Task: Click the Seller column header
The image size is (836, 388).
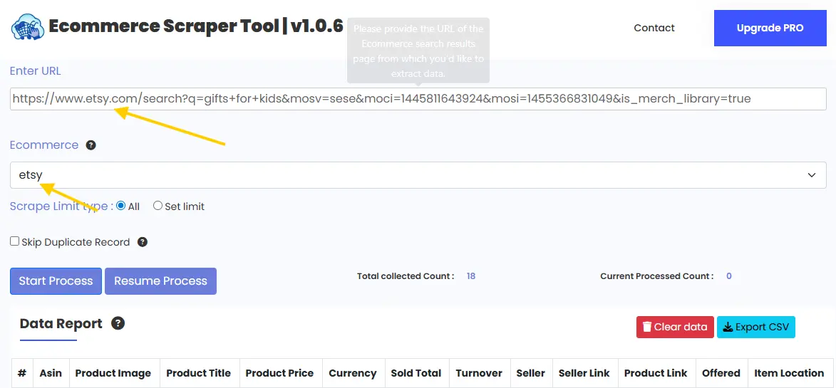Action: pyautogui.click(x=530, y=373)
